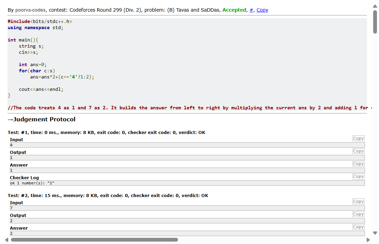The width and height of the screenshot is (379, 244).
Task: Click the 'Test: #2' result header line
Action: (108, 196)
